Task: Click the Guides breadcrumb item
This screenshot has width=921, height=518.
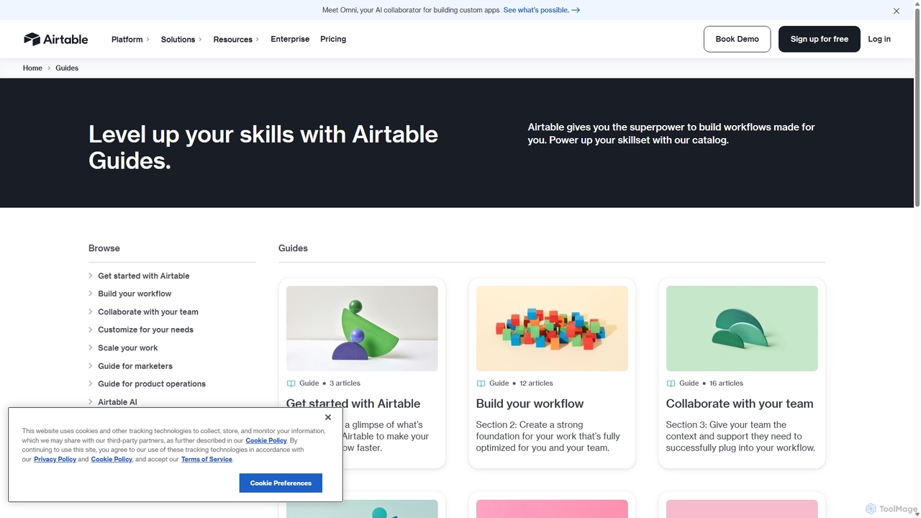Action: (67, 68)
